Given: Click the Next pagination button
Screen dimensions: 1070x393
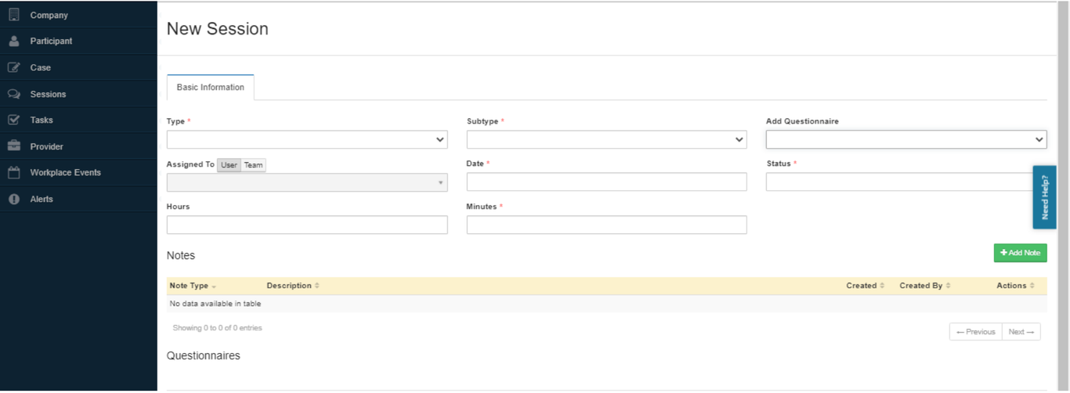Looking at the screenshot, I should 1021,332.
